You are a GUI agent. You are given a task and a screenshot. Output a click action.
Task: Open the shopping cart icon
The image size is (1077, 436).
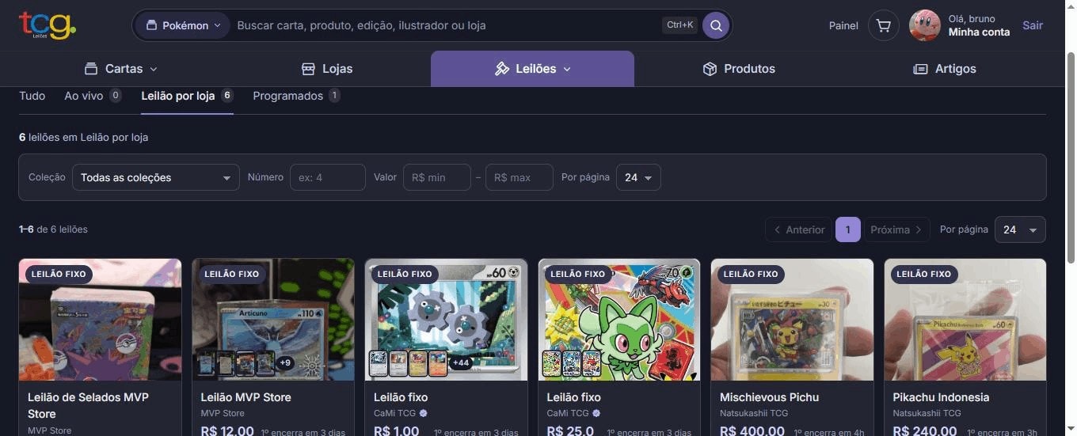tap(884, 25)
